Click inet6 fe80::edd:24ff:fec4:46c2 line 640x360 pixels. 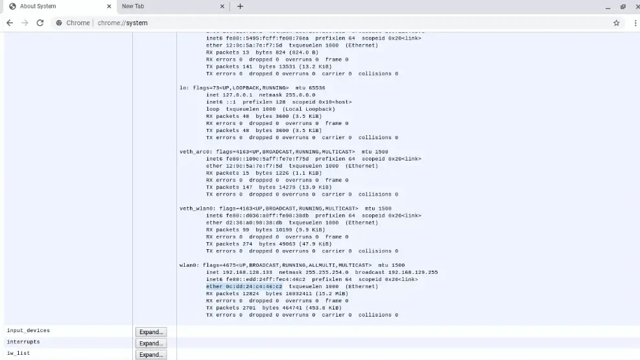click(x=312, y=279)
